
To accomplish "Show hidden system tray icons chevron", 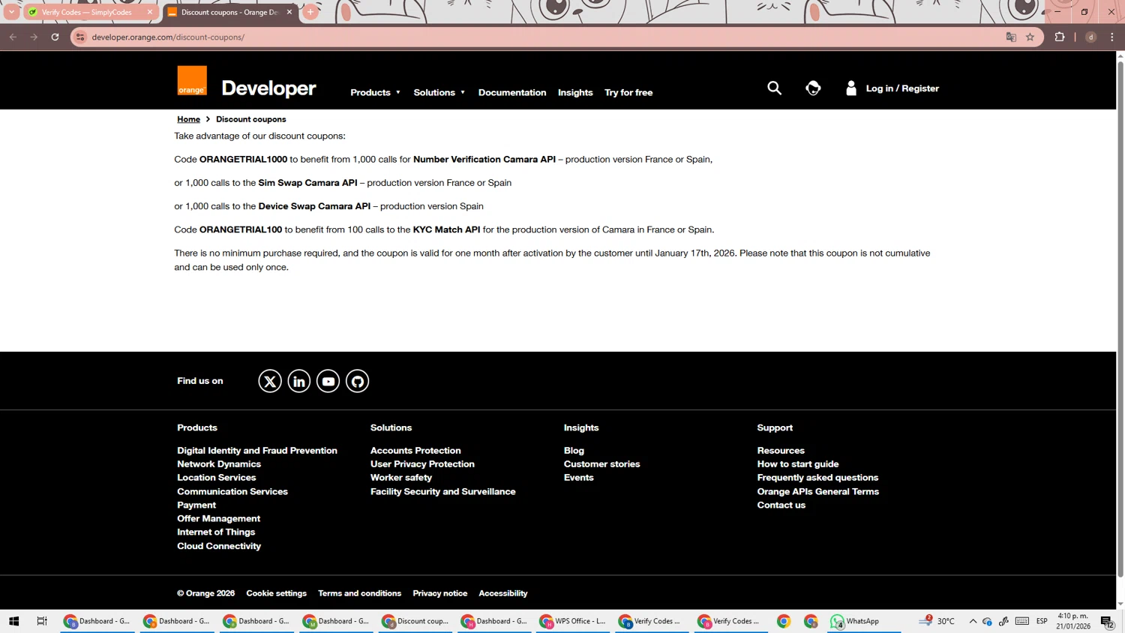I will [x=973, y=621].
